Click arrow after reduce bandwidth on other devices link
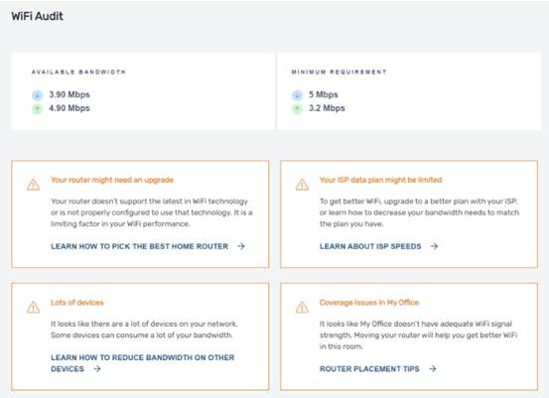The height and width of the screenshot is (398, 549). click(97, 368)
